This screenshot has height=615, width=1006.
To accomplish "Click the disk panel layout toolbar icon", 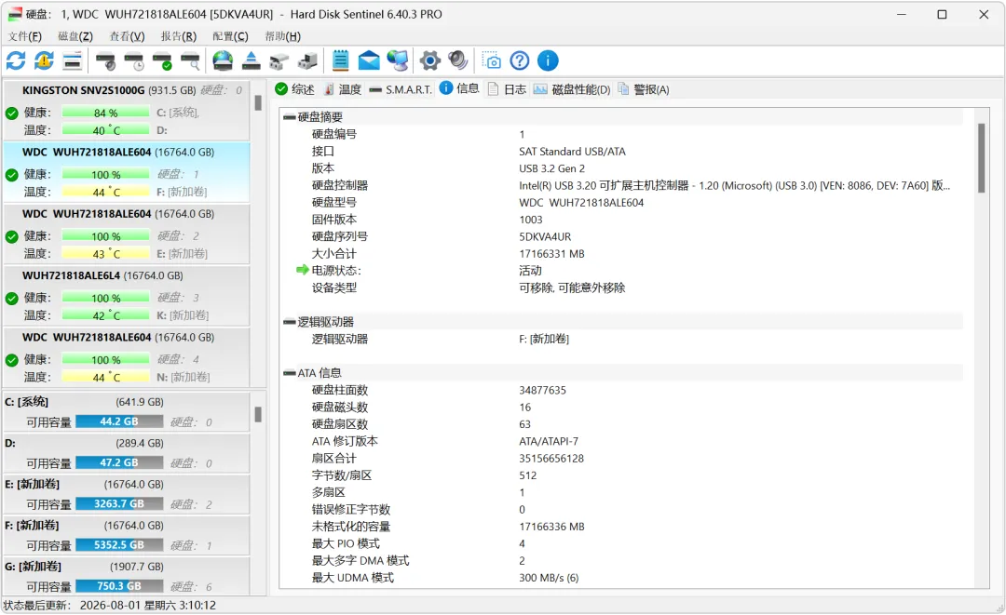I will [x=73, y=61].
